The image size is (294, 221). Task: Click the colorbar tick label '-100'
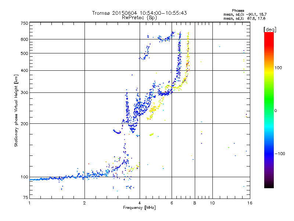tap(280, 154)
